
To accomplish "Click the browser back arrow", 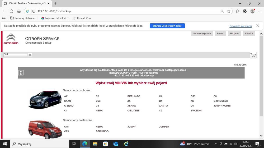I will [x=4, y=11].
